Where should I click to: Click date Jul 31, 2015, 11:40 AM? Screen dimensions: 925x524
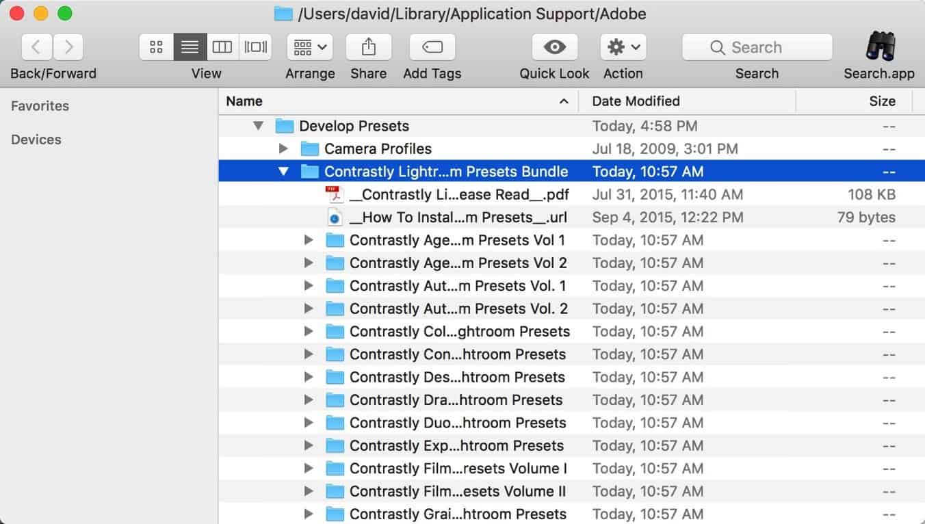click(668, 194)
